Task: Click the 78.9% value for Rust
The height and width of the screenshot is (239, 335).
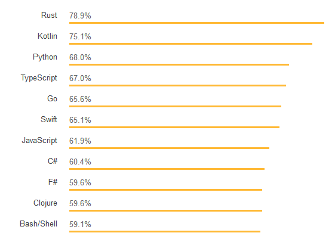Action: (x=80, y=15)
